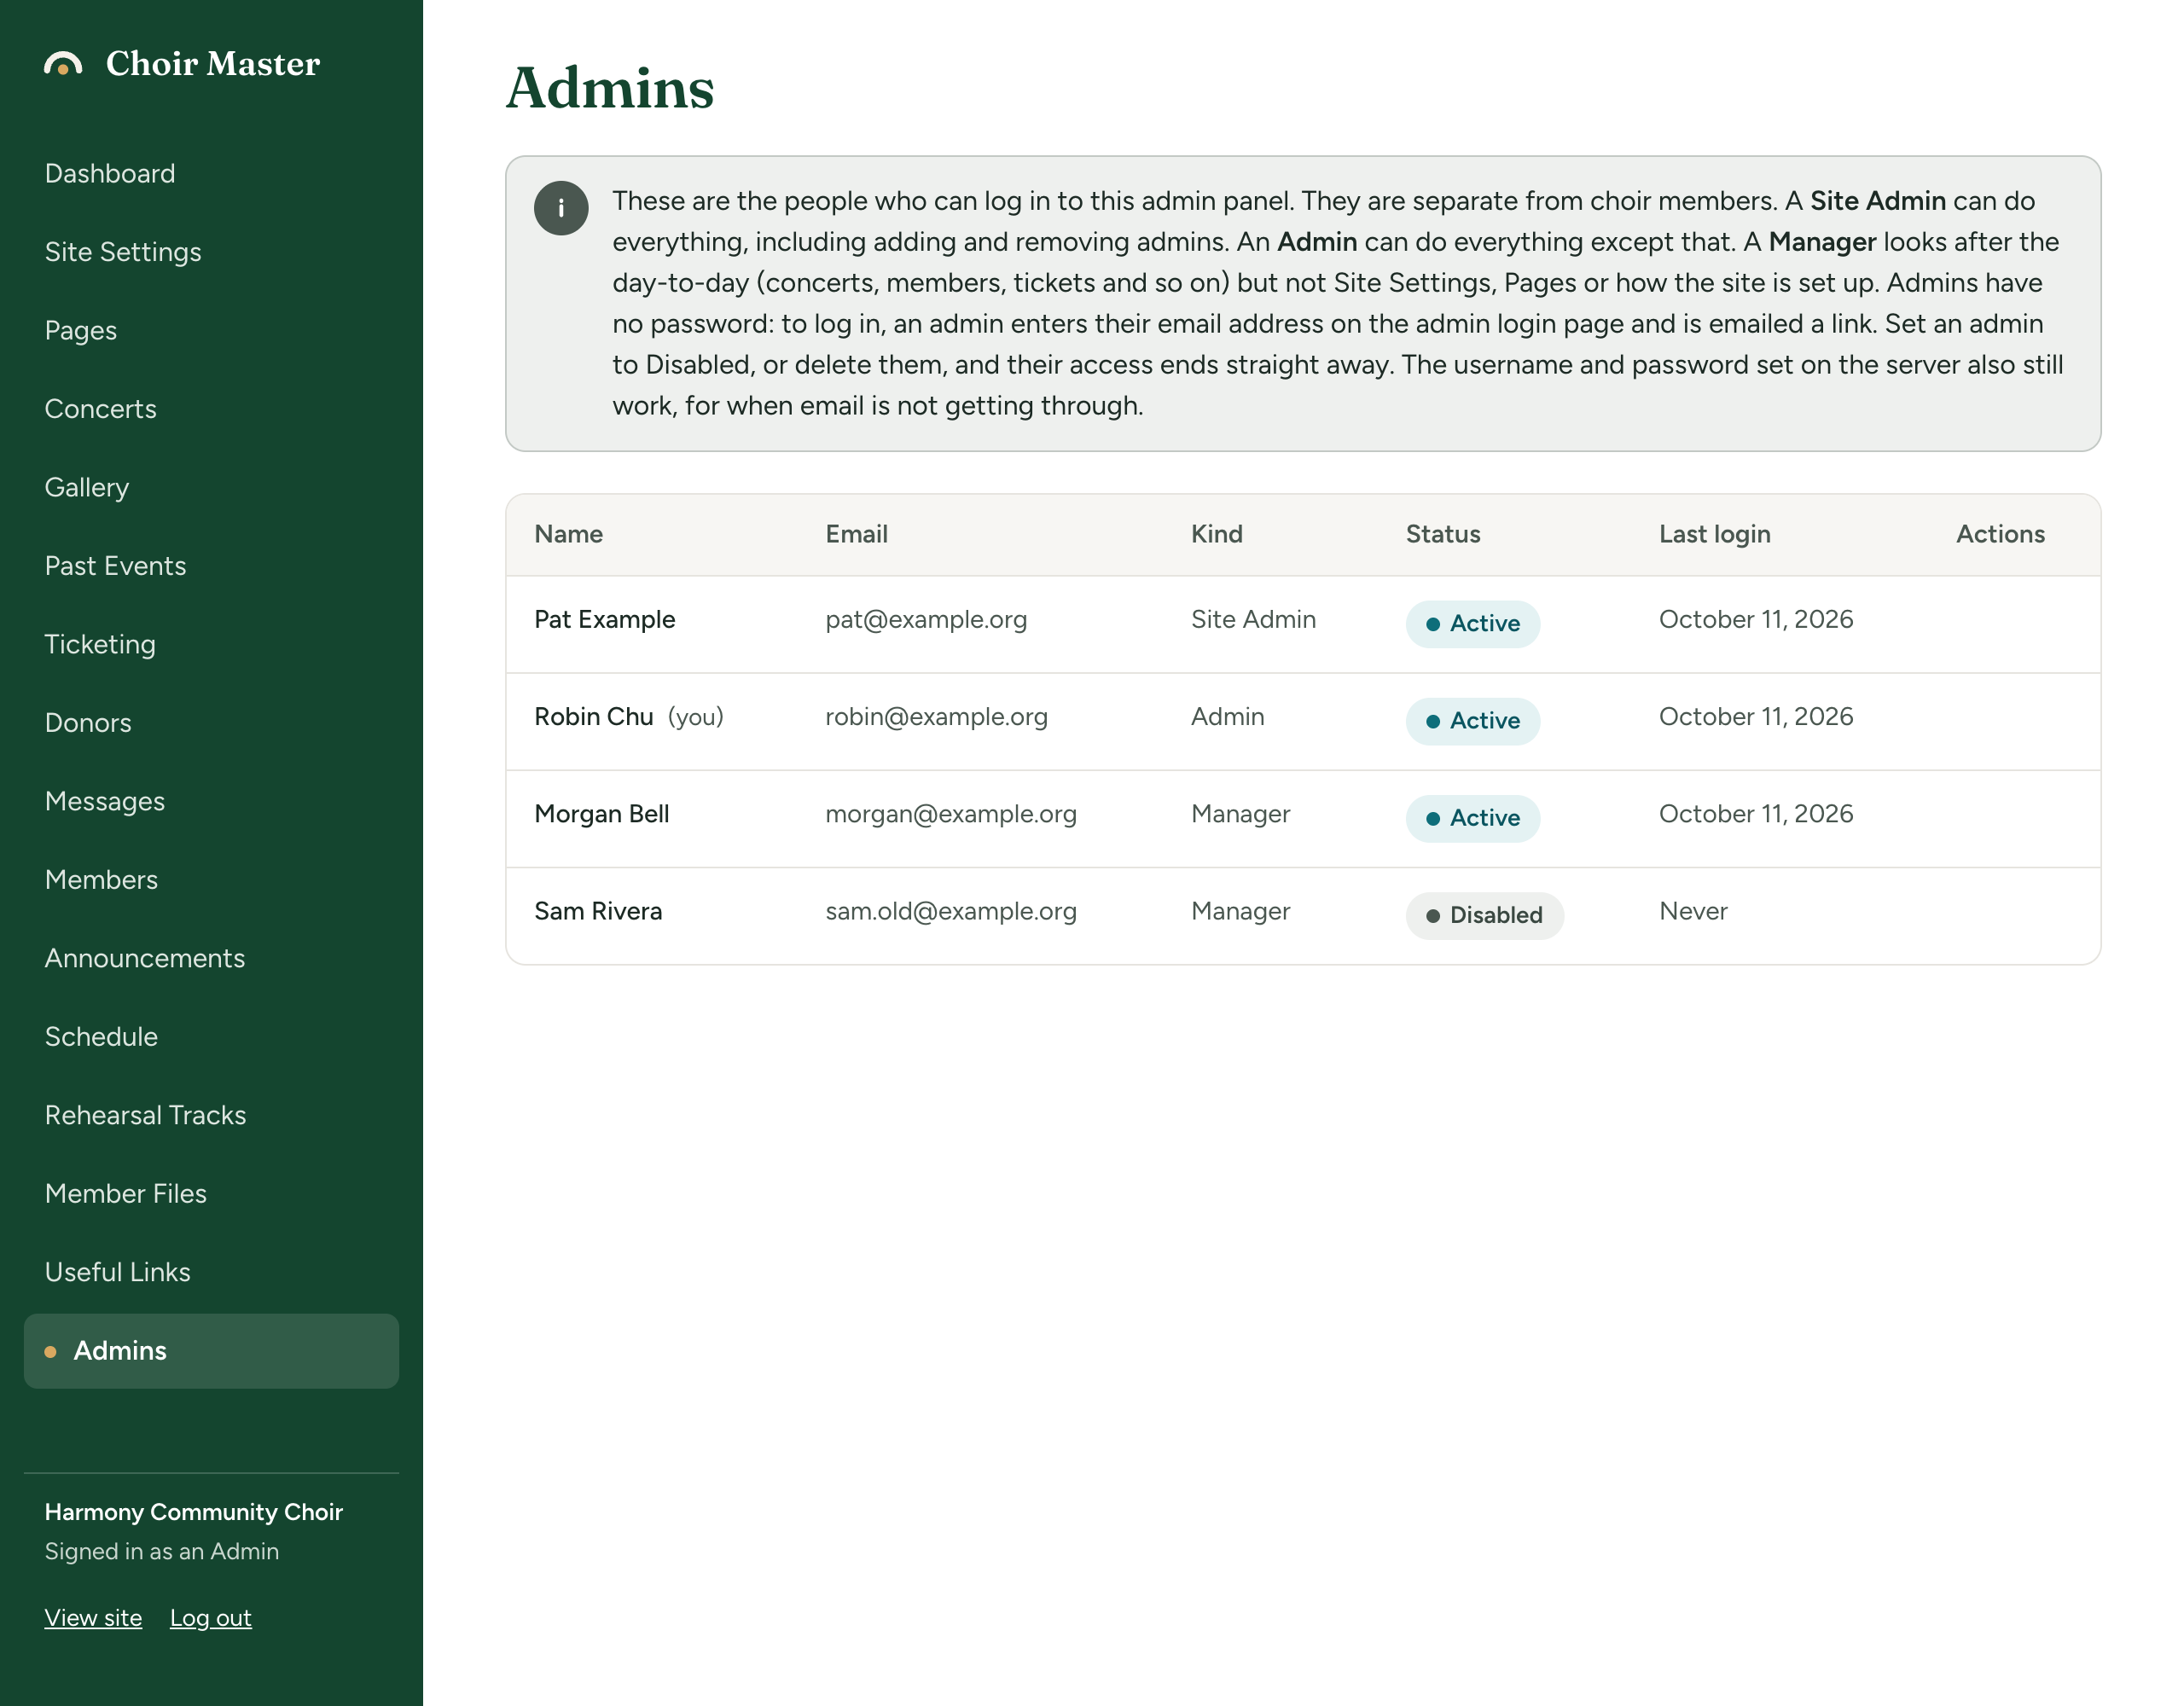Viewport: 2184px width, 1706px height.
Task: Click the Last login column header
Action: 1715,534
